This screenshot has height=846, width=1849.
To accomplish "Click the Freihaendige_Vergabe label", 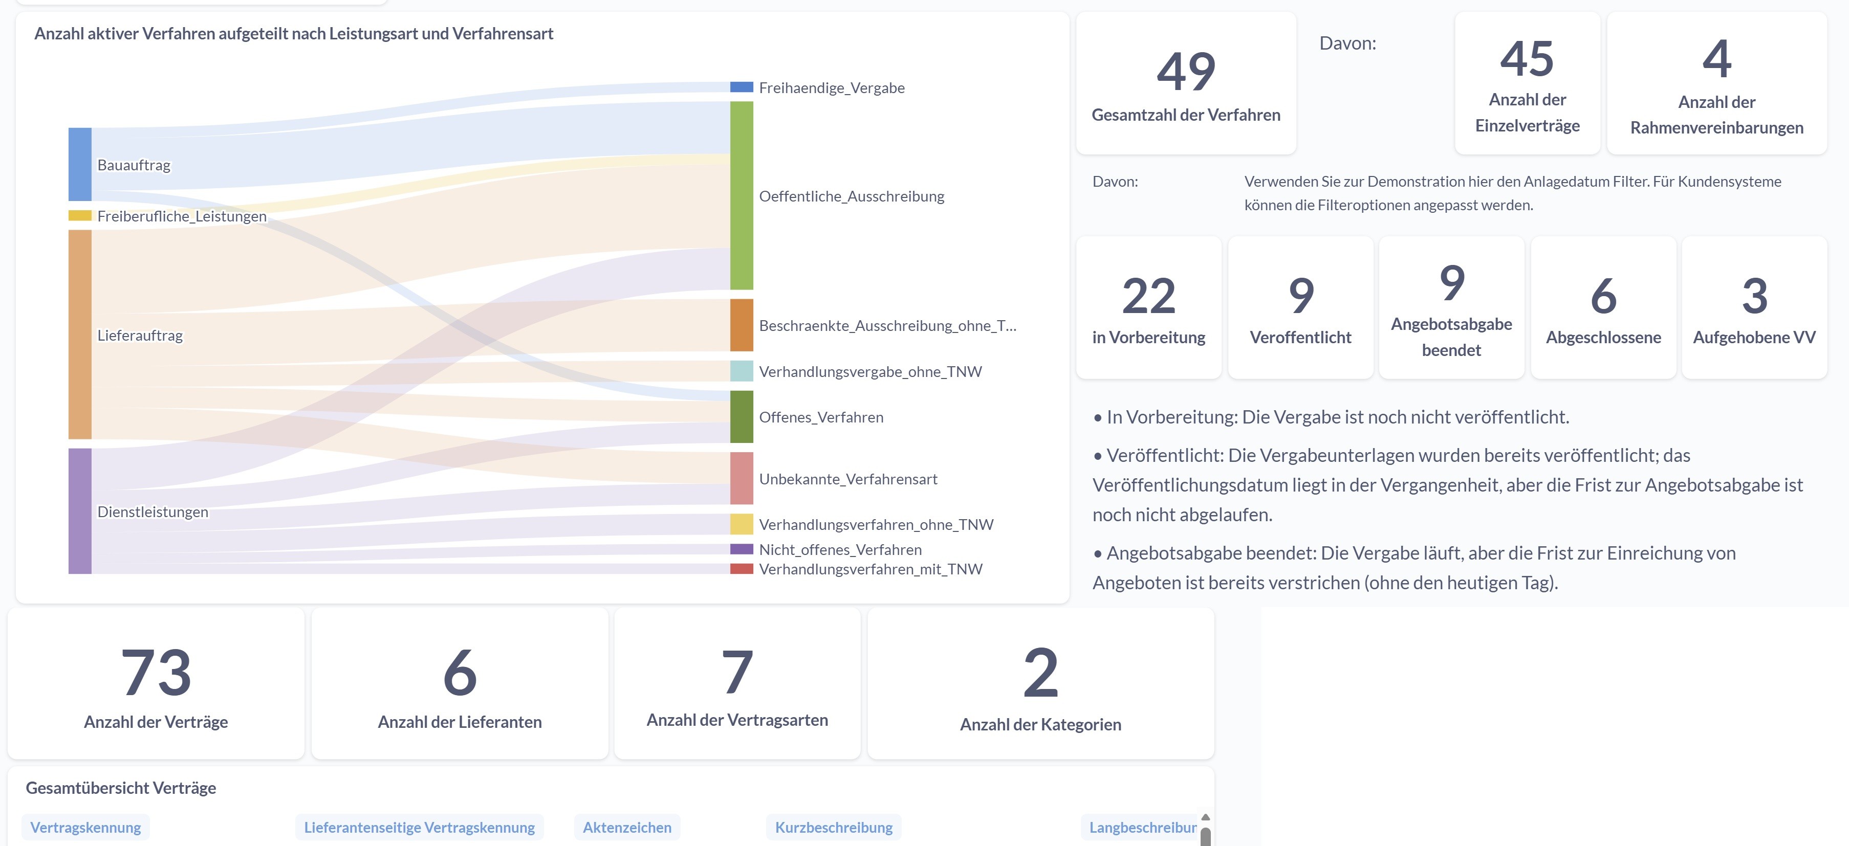I will pyautogui.click(x=831, y=87).
